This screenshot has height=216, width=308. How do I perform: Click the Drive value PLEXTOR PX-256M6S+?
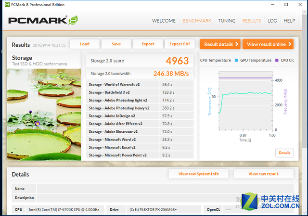(153, 210)
